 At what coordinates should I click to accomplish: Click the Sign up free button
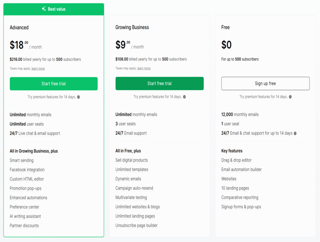pos(265,83)
